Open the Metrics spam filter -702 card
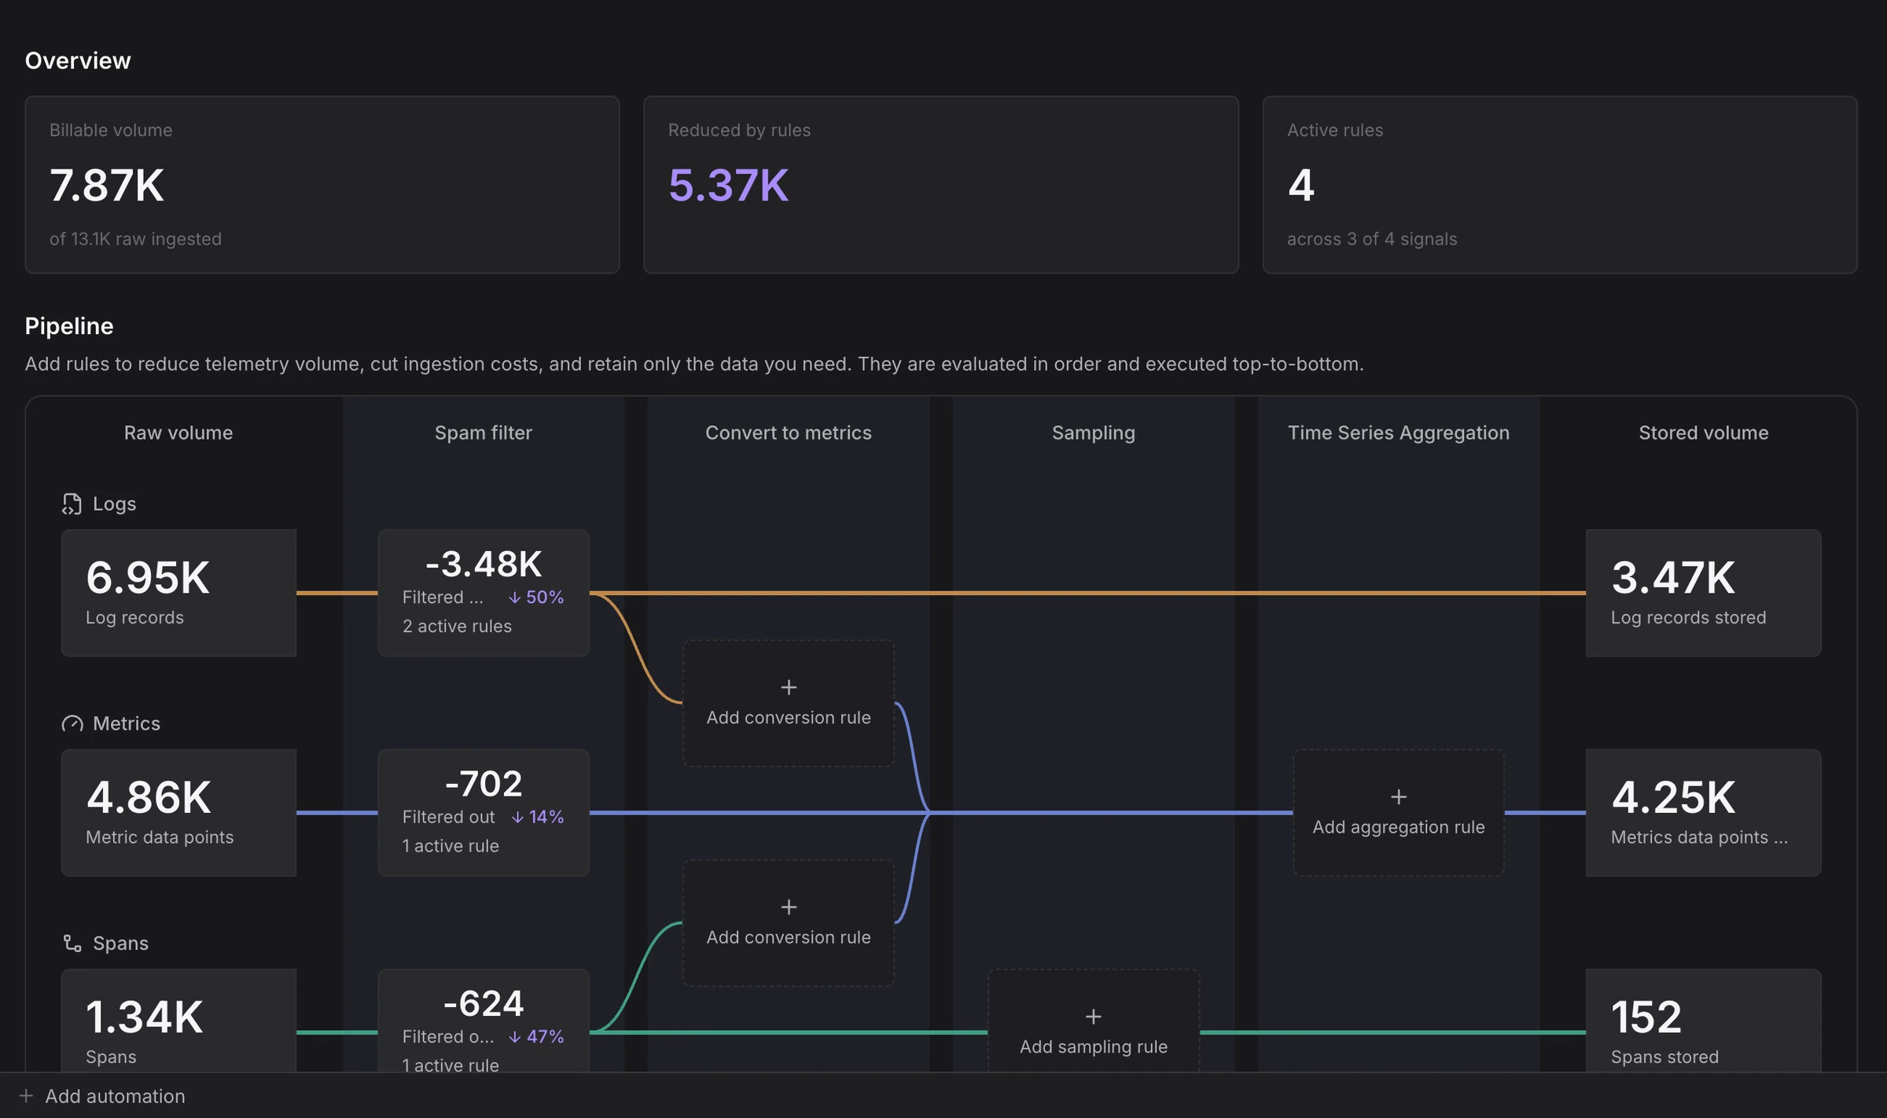The height and width of the screenshot is (1118, 1887). pos(484,812)
